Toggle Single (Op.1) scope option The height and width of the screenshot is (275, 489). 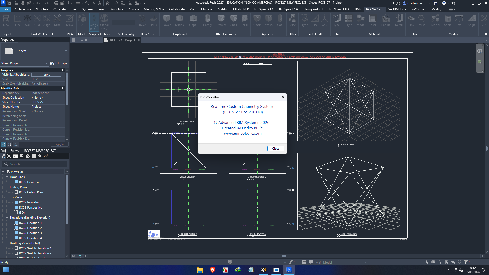[94, 22]
